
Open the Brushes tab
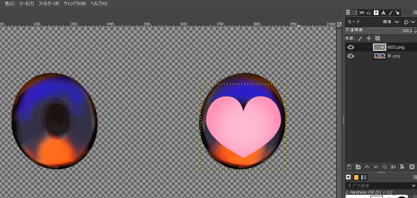[348, 177]
